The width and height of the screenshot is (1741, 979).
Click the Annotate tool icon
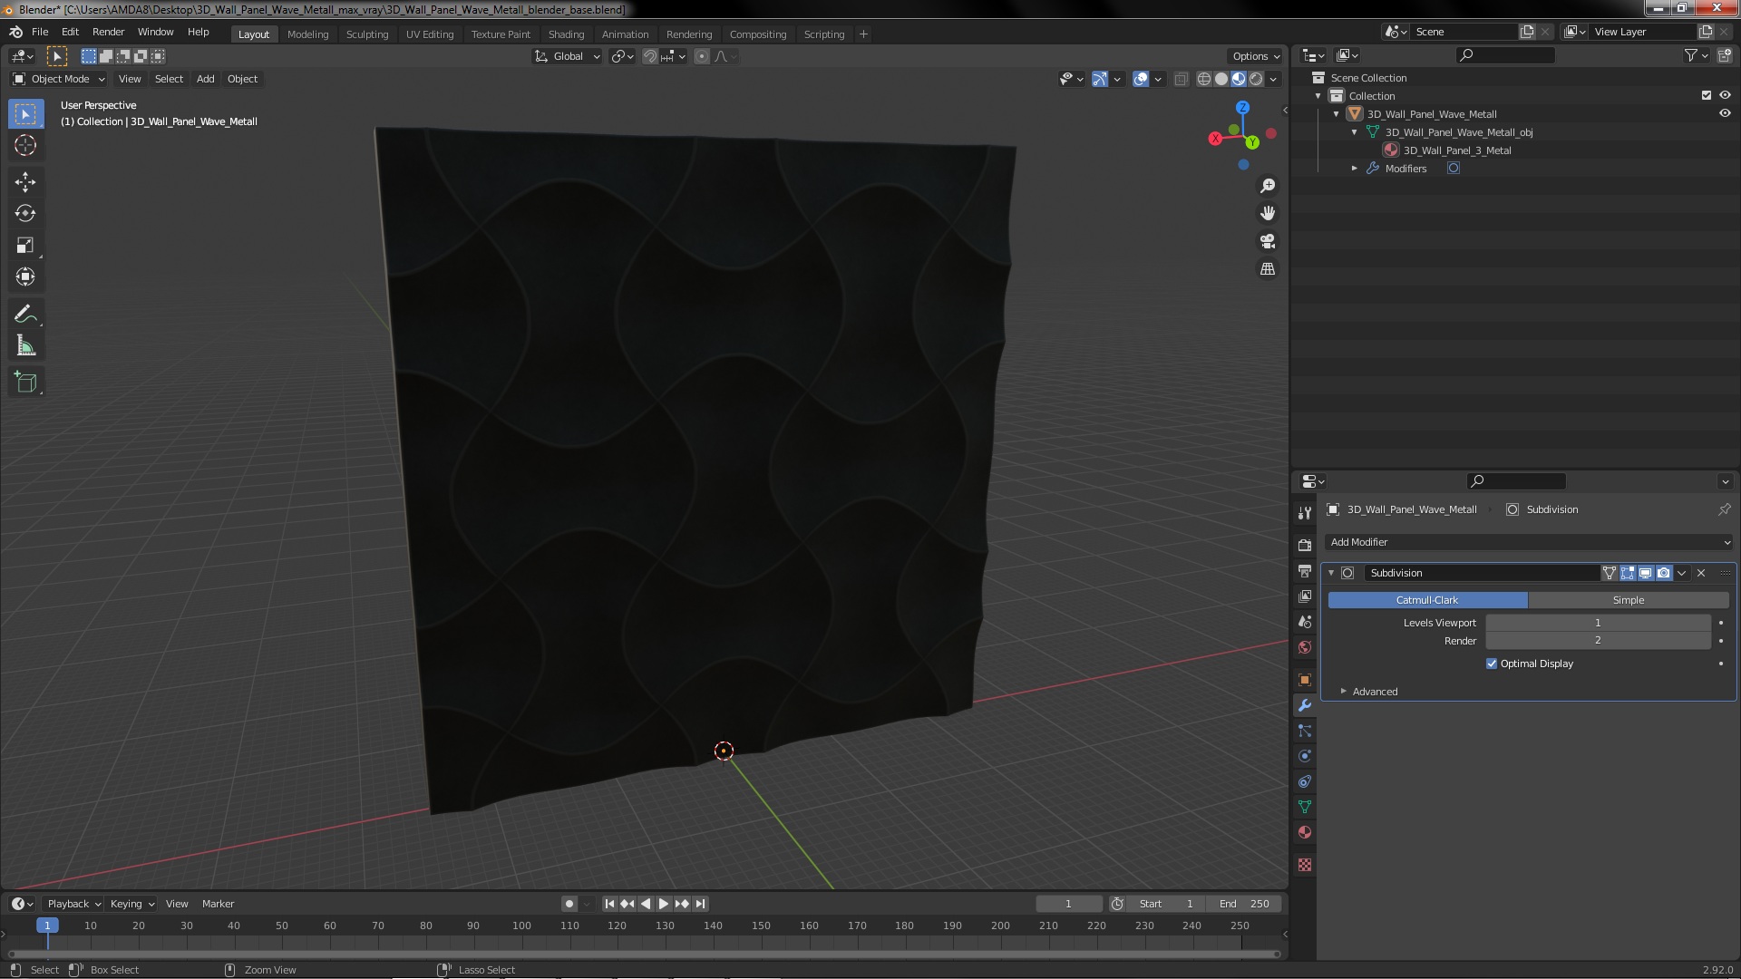tap(26, 313)
